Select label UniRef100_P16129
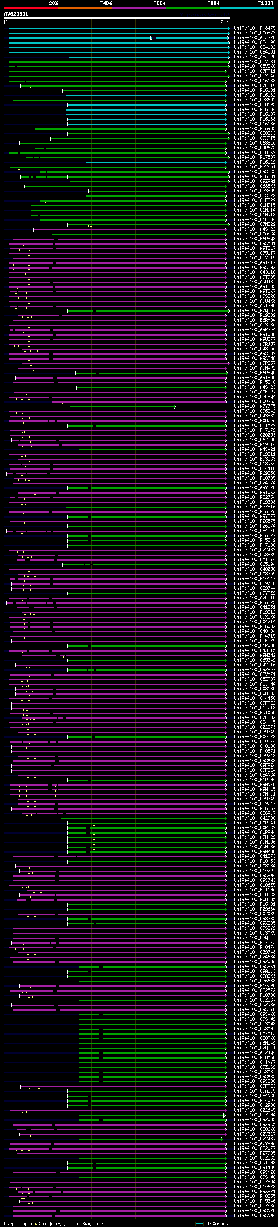The height and width of the screenshot is (1227, 278). click(254, 162)
